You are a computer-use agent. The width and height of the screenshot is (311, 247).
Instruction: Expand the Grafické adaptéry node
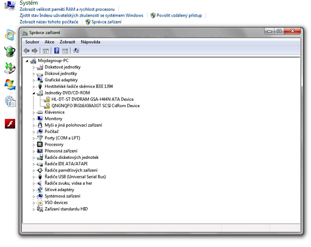pos(34,80)
